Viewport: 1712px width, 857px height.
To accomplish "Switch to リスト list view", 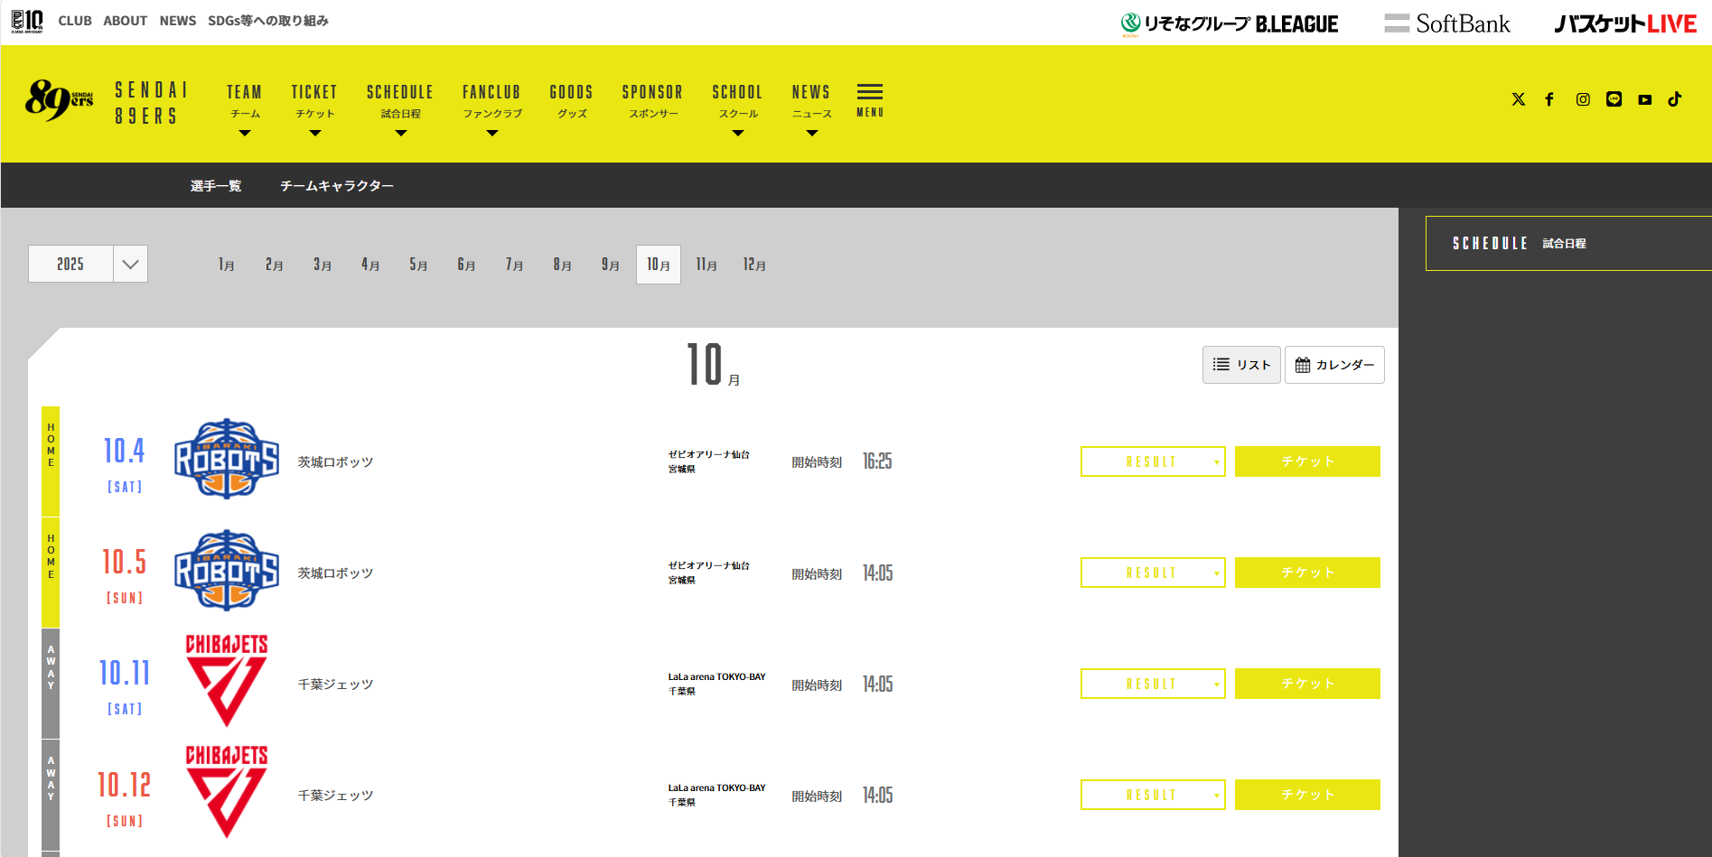I will (1240, 365).
